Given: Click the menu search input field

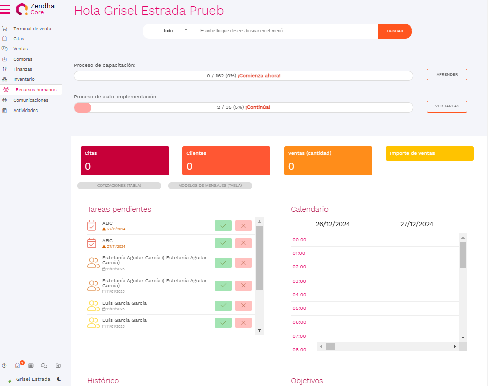Looking at the screenshot, I should coord(285,31).
